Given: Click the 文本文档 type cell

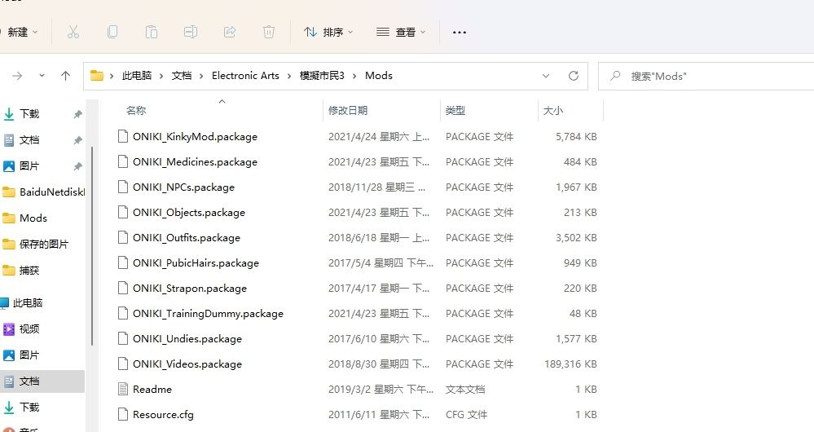Looking at the screenshot, I should (465, 390).
